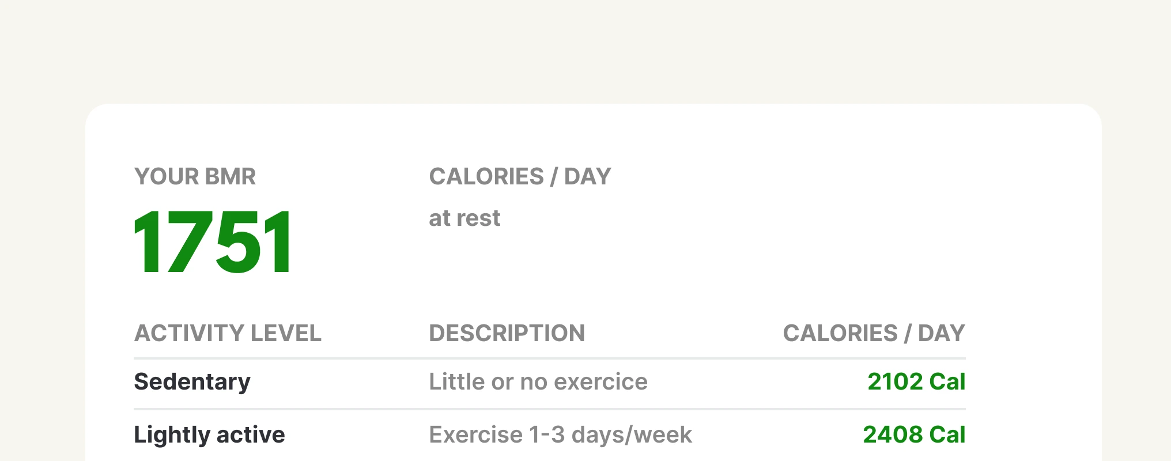Click the divider line below the table headers
The width and height of the screenshot is (1171, 461).
(x=549, y=358)
